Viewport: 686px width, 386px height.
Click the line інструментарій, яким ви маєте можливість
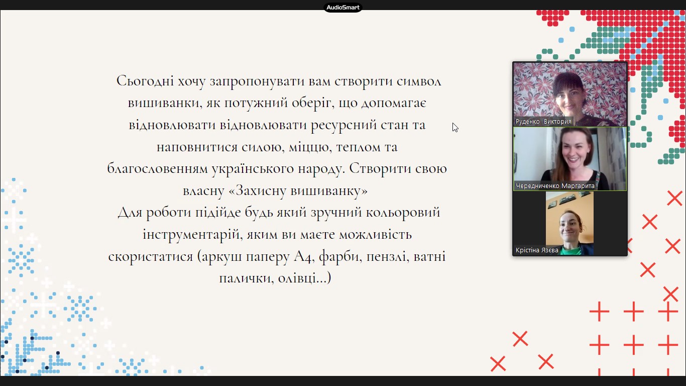pyautogui.click(x=277, y=235)
